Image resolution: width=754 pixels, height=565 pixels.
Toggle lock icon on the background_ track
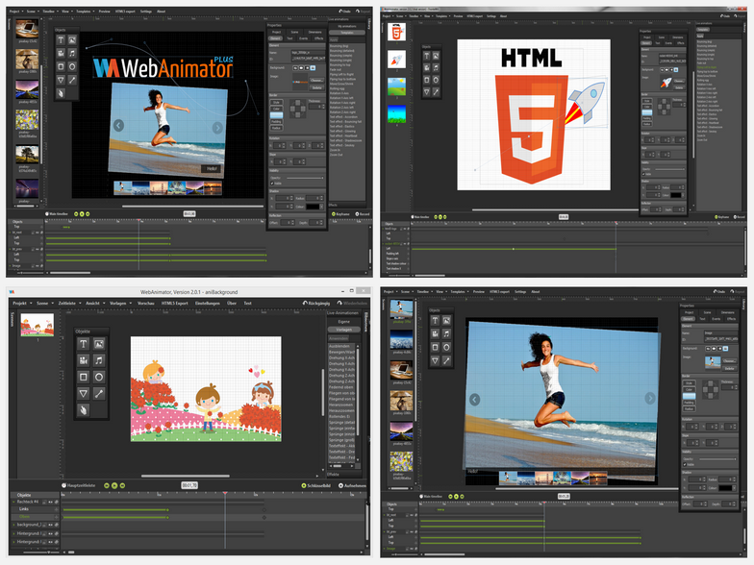point(56,525)
